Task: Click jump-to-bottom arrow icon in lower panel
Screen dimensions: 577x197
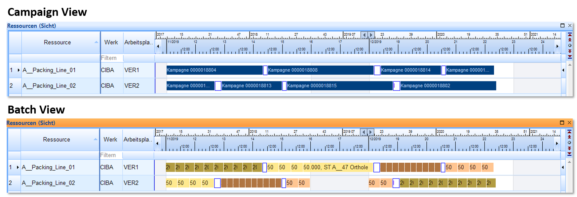Action: 569,154
